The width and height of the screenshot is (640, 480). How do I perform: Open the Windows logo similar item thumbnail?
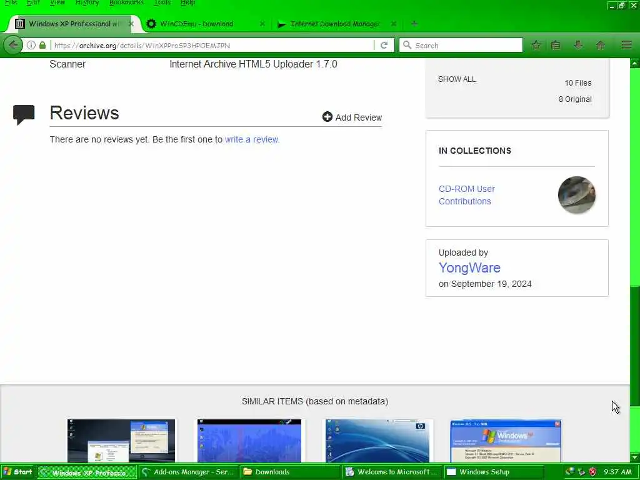click(x=506, y=441)
